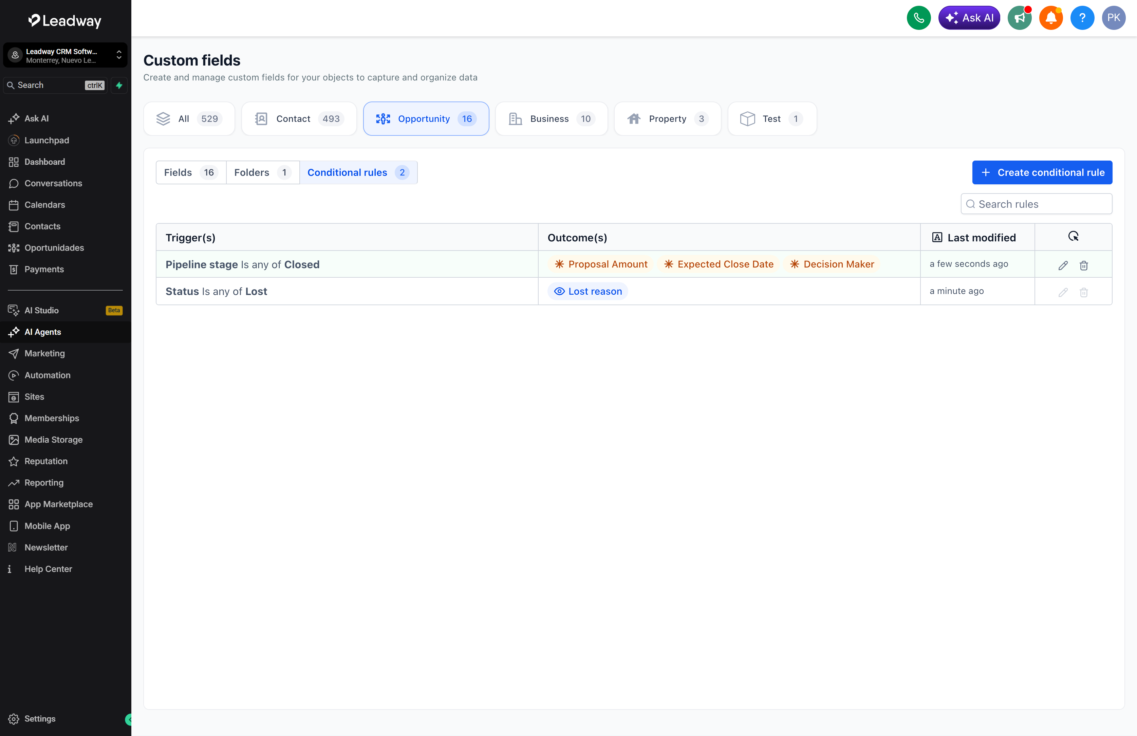The width and height of the screenshot is (1137, 736).
Task: Open Reporting in the sidebar
Action: pyautogui.click(x=66, y=483)
